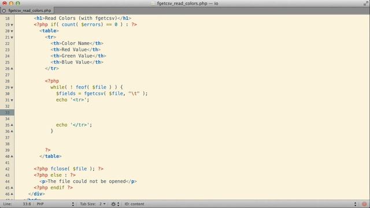This screenshot has width=370, height=208.
Task: Click the 'Color Name' table header text
Action: pyautogui.click(x=76, y=43)
